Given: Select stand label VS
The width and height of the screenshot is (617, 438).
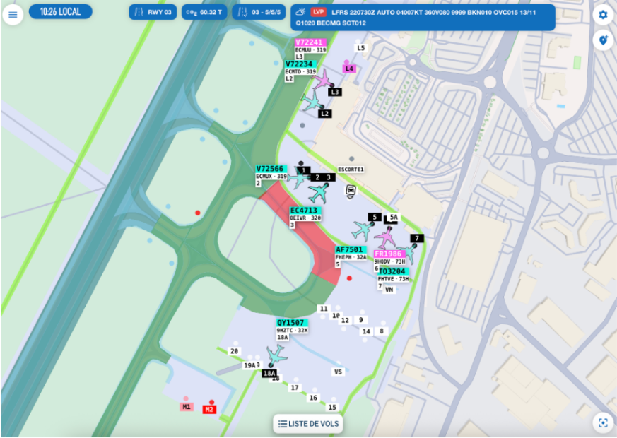Looking at the screenshot, I should [338, 372].
